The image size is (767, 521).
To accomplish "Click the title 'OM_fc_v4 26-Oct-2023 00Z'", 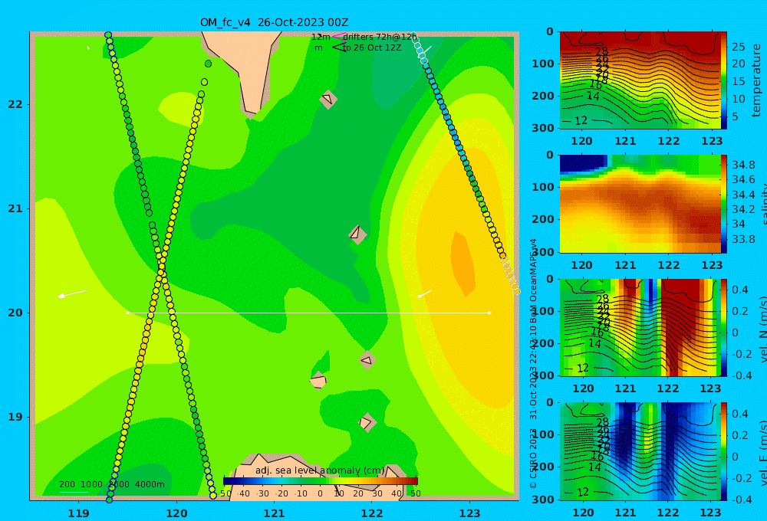I will coord(274,22).
